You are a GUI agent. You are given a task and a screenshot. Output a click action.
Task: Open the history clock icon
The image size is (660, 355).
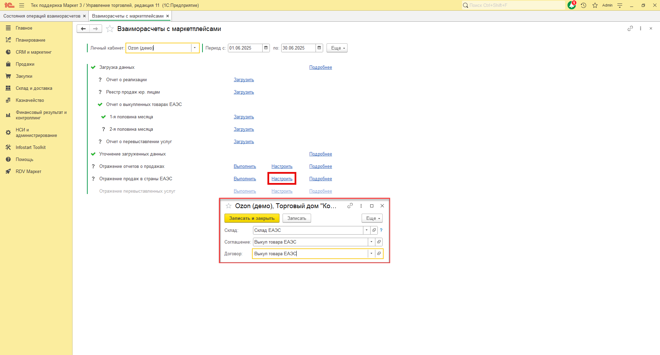(x=583, y=5)
